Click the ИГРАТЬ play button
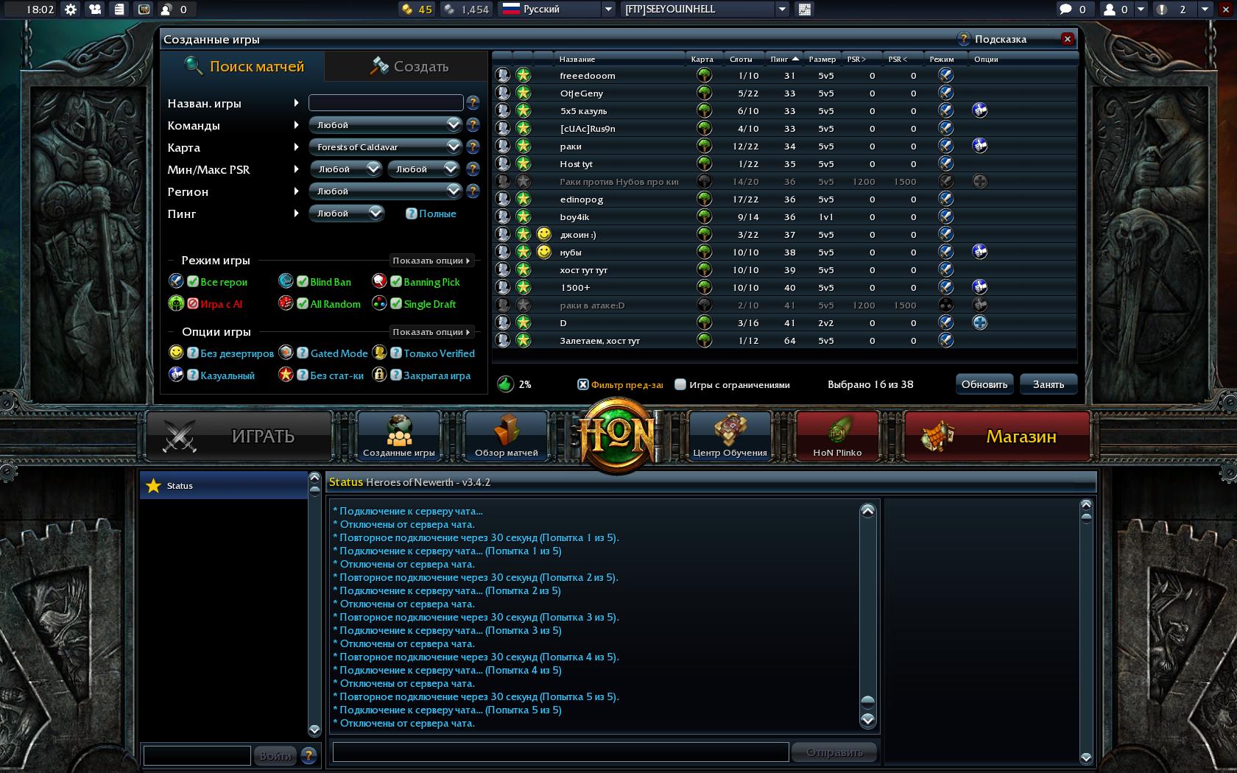 (239, 436)
